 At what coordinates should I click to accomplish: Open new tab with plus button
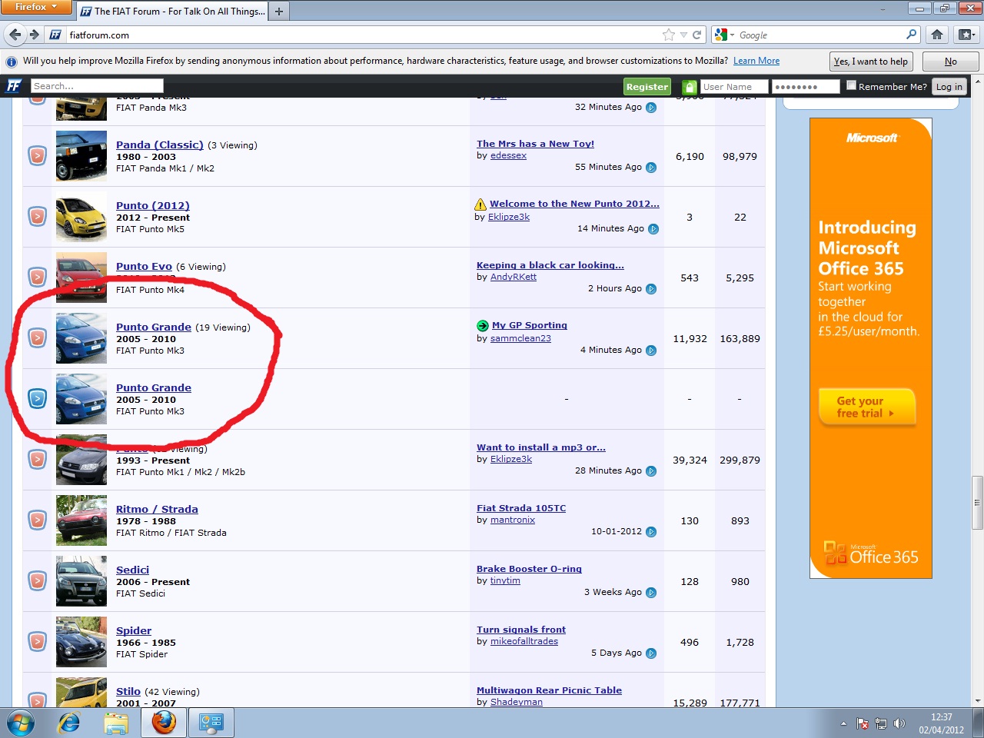tap(279, 11)
